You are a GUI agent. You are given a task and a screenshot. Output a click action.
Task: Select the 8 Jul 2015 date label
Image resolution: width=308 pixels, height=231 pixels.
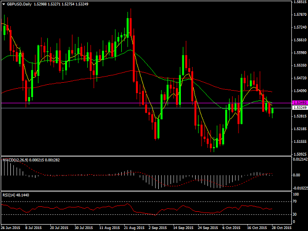click(33, 228)
